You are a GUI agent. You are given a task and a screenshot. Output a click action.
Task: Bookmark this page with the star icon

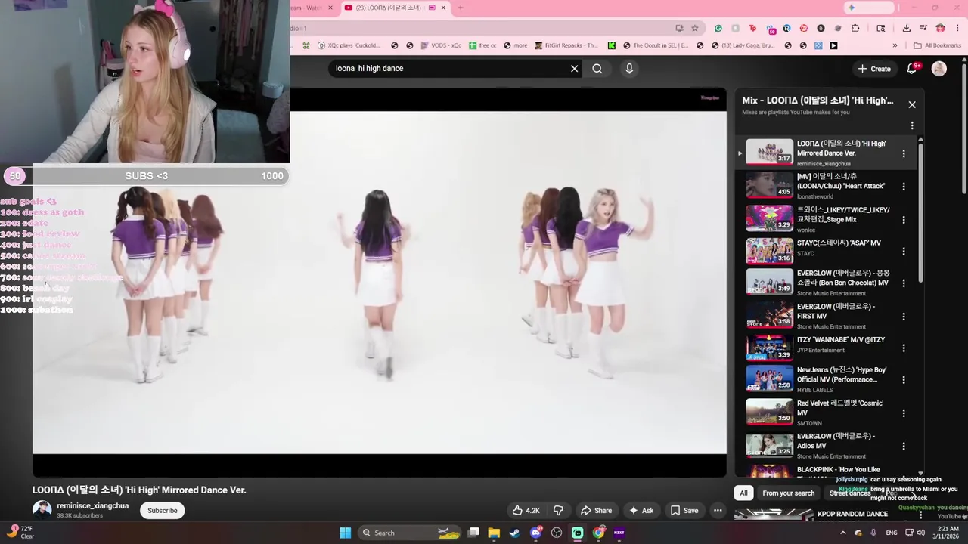coord(694,28)
